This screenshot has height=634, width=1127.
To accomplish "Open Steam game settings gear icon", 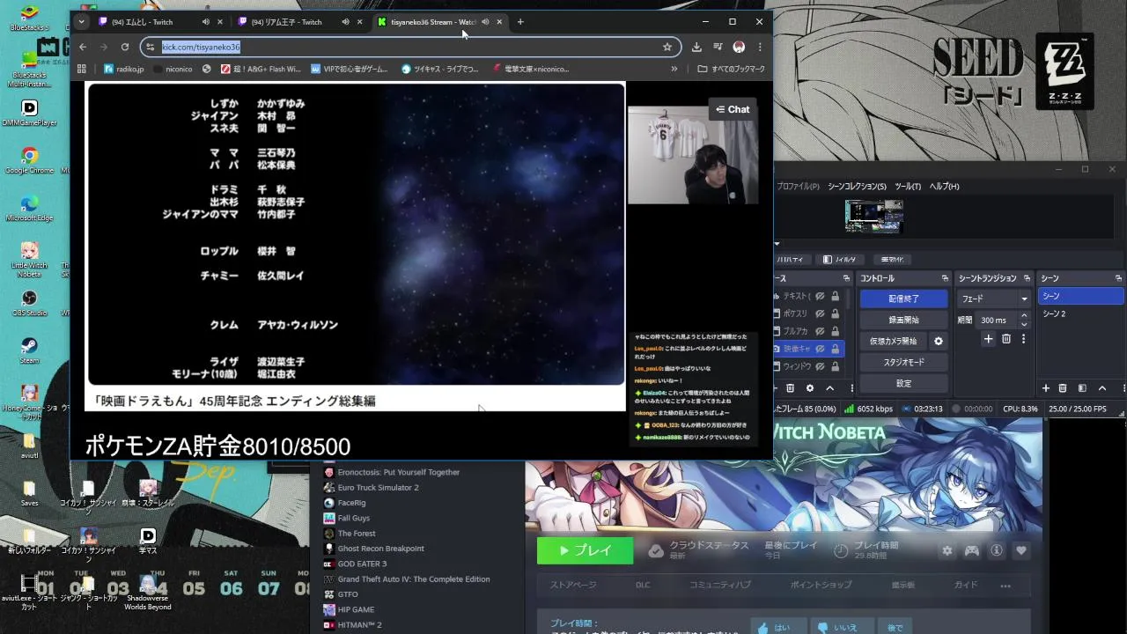I will tap(947, 550).
